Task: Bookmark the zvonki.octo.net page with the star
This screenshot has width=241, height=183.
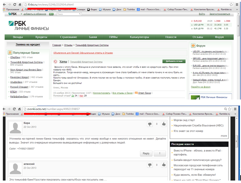Action: click(x=230, y=109)
